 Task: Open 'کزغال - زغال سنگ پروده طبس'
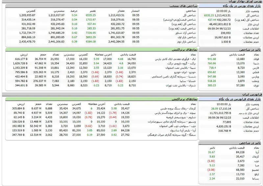(178, 108)
